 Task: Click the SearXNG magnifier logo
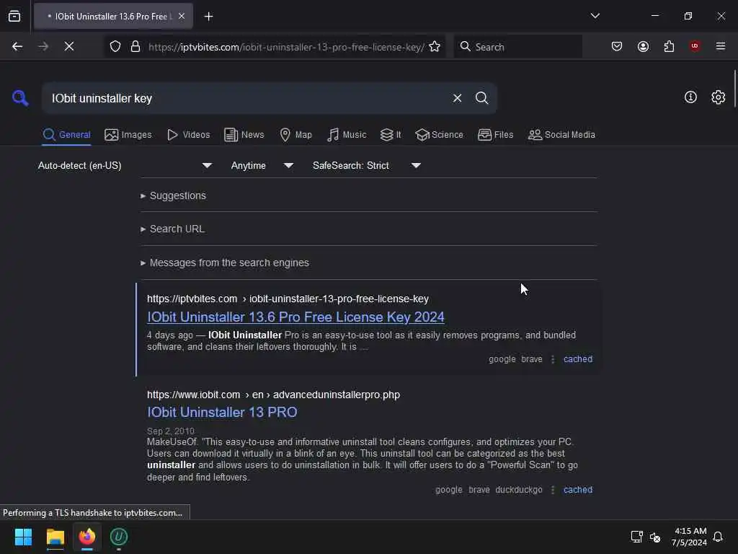point(19,98)
